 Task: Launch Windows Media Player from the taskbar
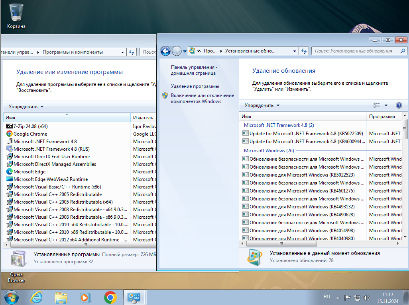click(85, 297)
